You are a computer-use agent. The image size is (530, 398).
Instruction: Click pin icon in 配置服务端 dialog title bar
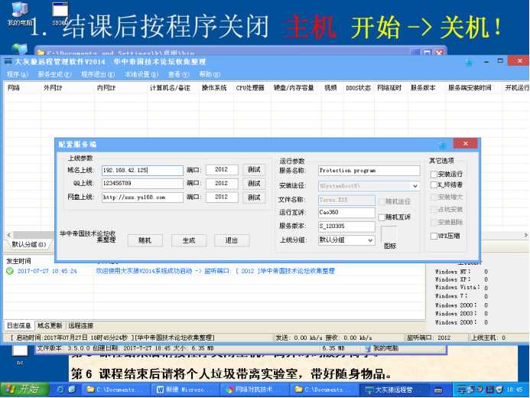[x=443, y=145]
